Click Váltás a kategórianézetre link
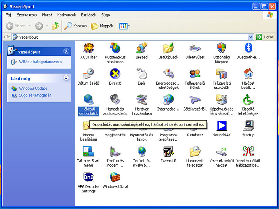Screen dimensions: 279x209 tap(40, 62)
